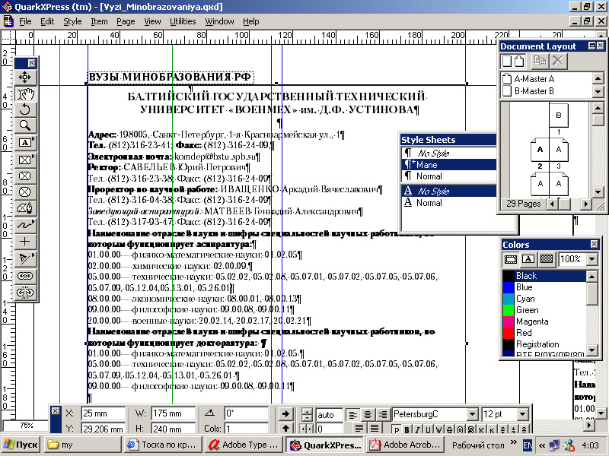Click the right align icon
This screenshot has height=456, width=609.
coord(383,415)
